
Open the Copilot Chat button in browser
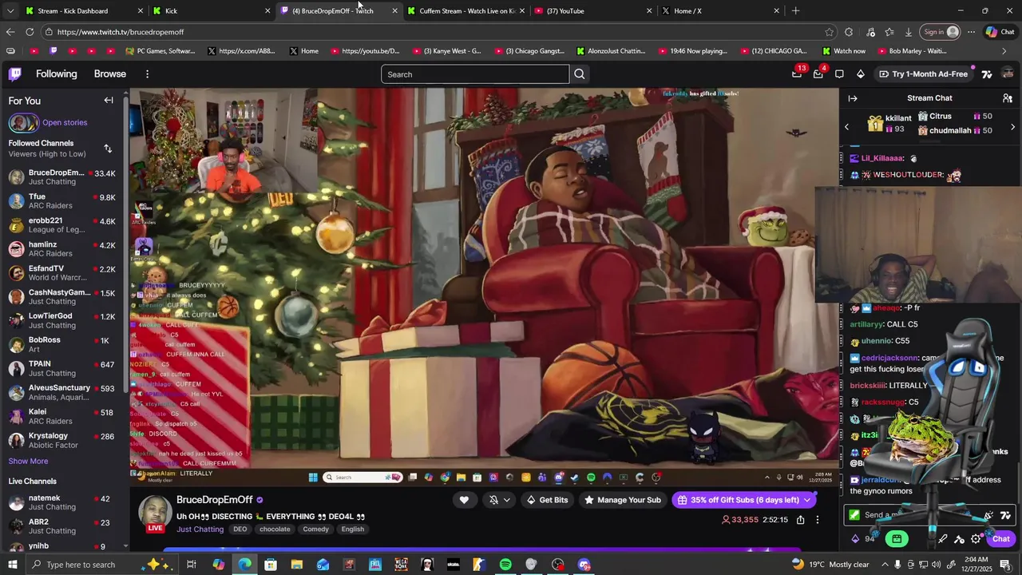point(1000,32)
